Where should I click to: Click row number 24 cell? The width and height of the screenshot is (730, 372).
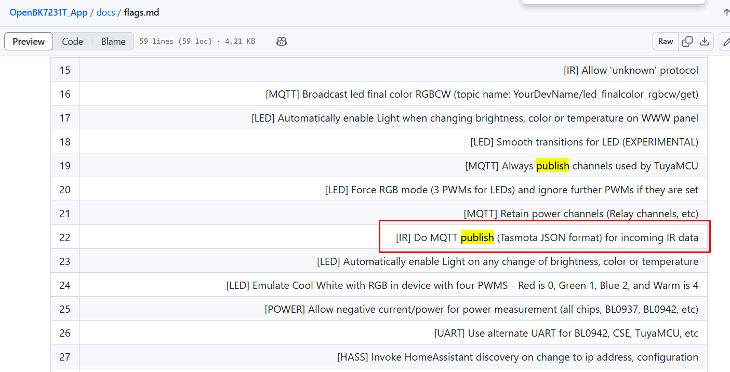pos(65,285)
